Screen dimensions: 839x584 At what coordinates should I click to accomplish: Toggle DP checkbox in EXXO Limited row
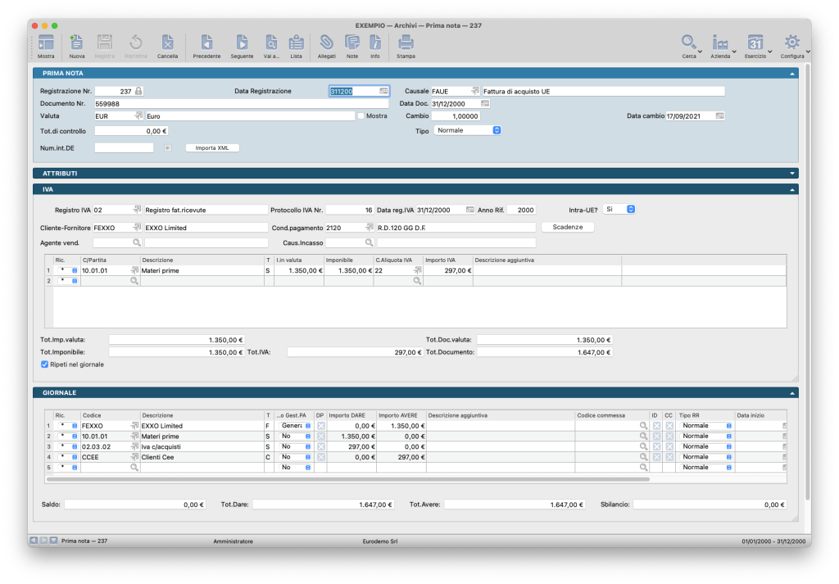[321, 426]
